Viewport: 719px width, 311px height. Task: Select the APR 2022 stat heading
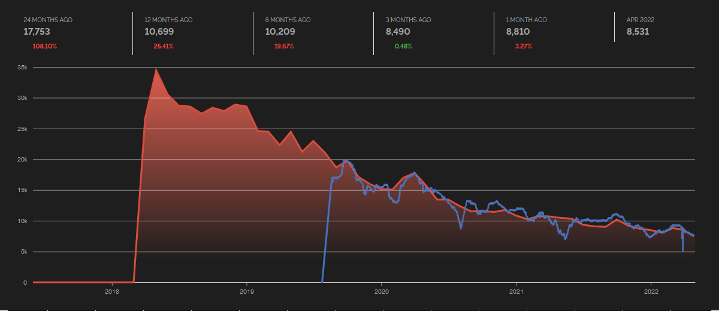point(640,20)
